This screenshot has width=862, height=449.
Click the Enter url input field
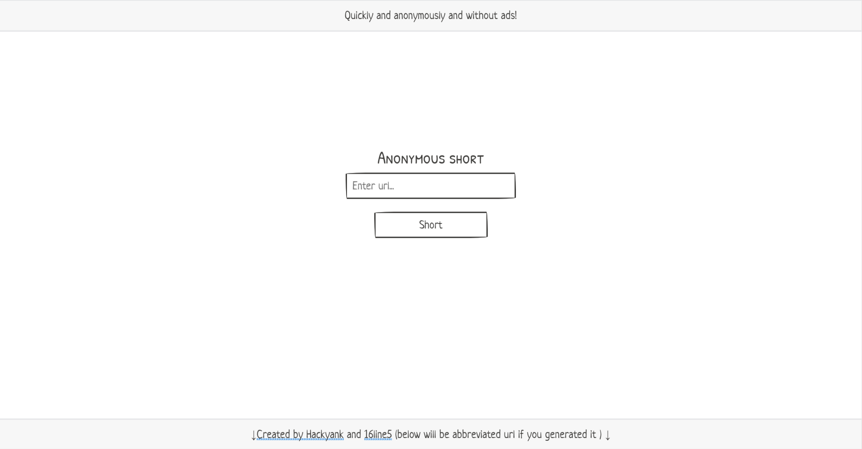430,185
